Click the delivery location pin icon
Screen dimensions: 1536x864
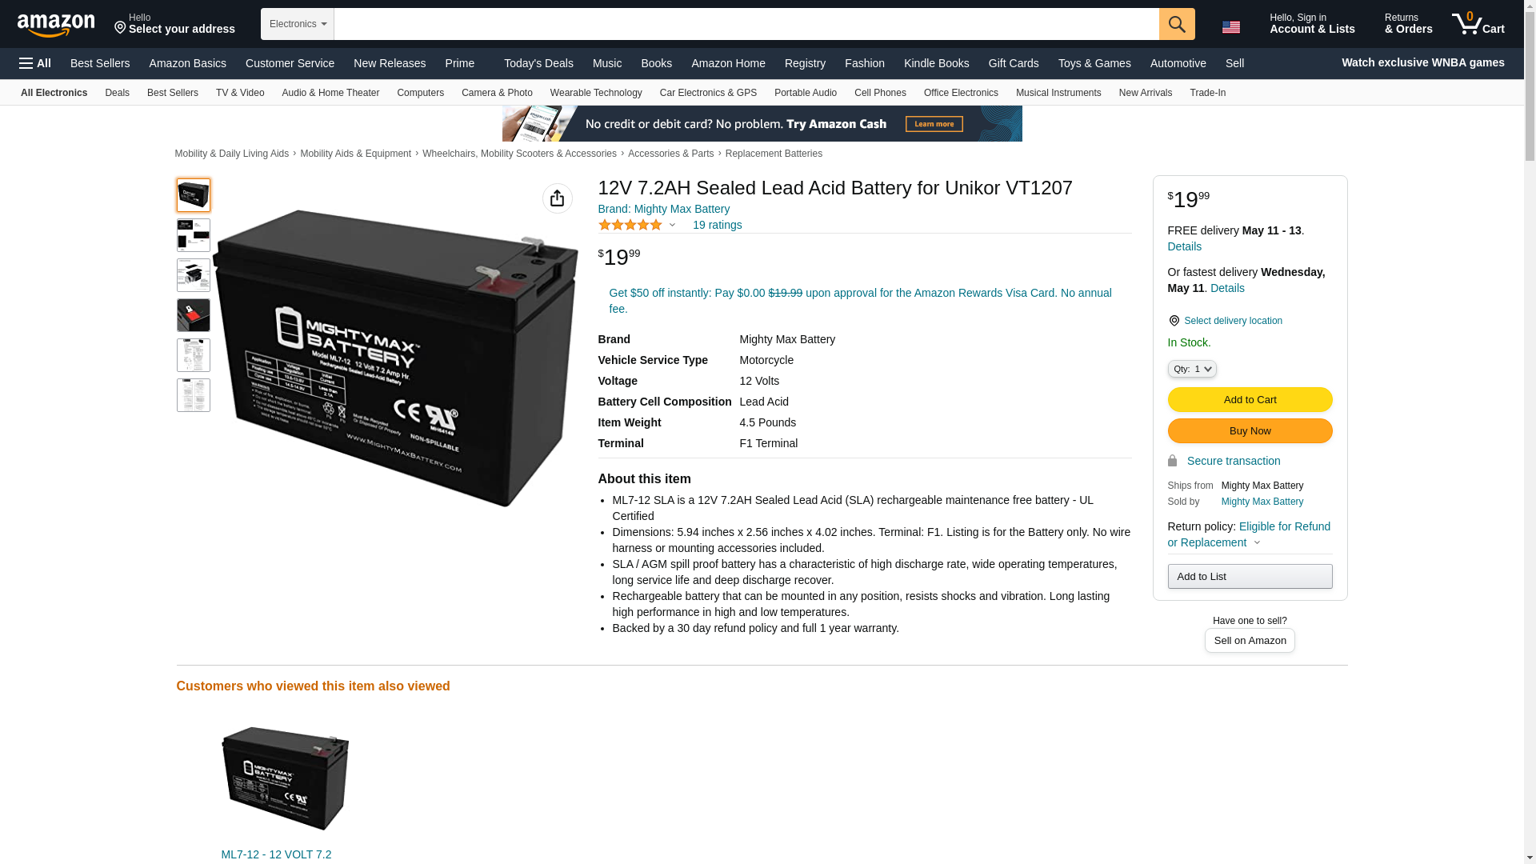click(1174, 321)
